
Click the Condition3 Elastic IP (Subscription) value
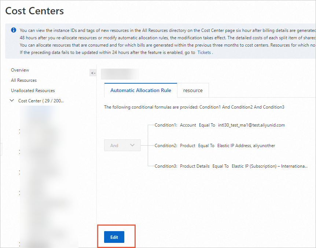click(x=269, y=166)
